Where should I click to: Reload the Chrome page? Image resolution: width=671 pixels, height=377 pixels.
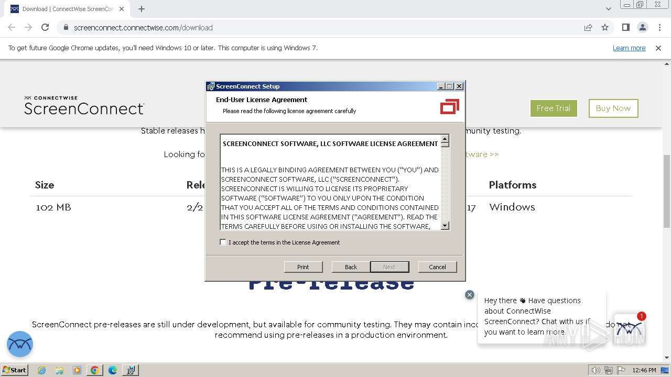[45, 27]
